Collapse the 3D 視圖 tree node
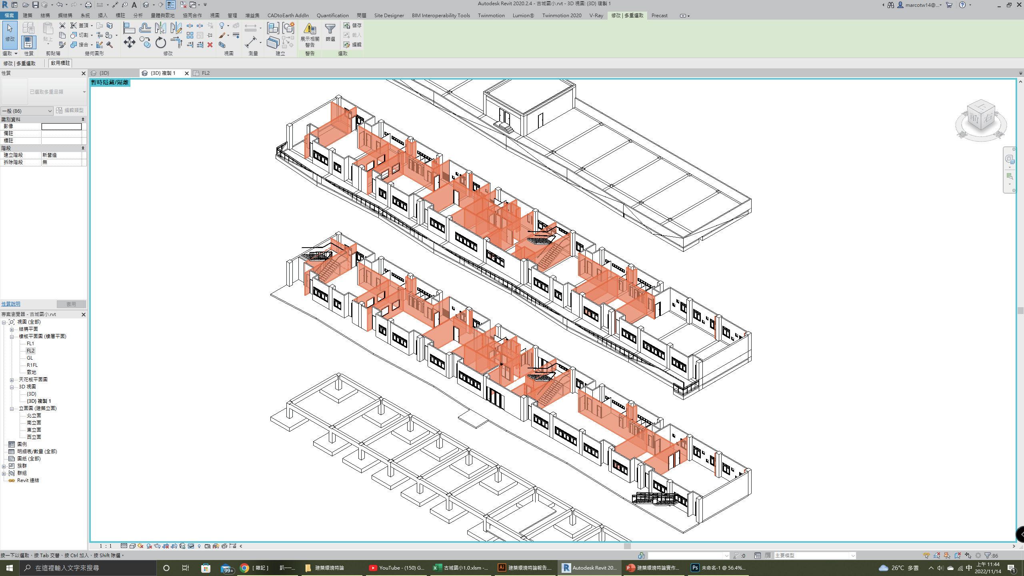This screenshot has height=576, width=1024. (x=12, y=387)
